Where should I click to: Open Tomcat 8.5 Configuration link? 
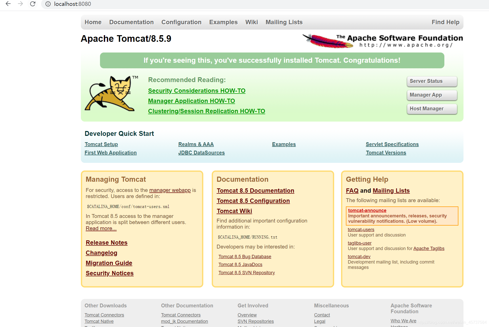pos(253,201)
